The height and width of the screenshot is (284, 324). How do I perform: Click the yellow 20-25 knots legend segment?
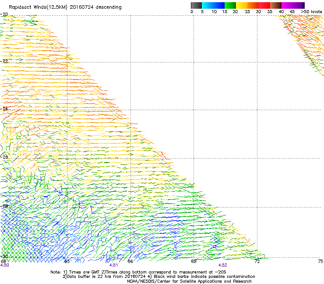point(242,5)
